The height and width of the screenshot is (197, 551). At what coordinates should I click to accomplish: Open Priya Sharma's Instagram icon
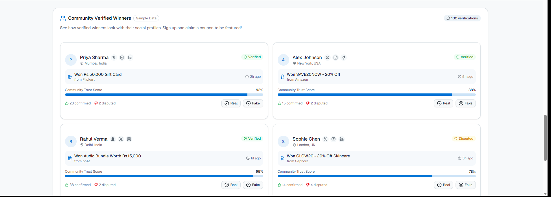(x=122, y=58)
